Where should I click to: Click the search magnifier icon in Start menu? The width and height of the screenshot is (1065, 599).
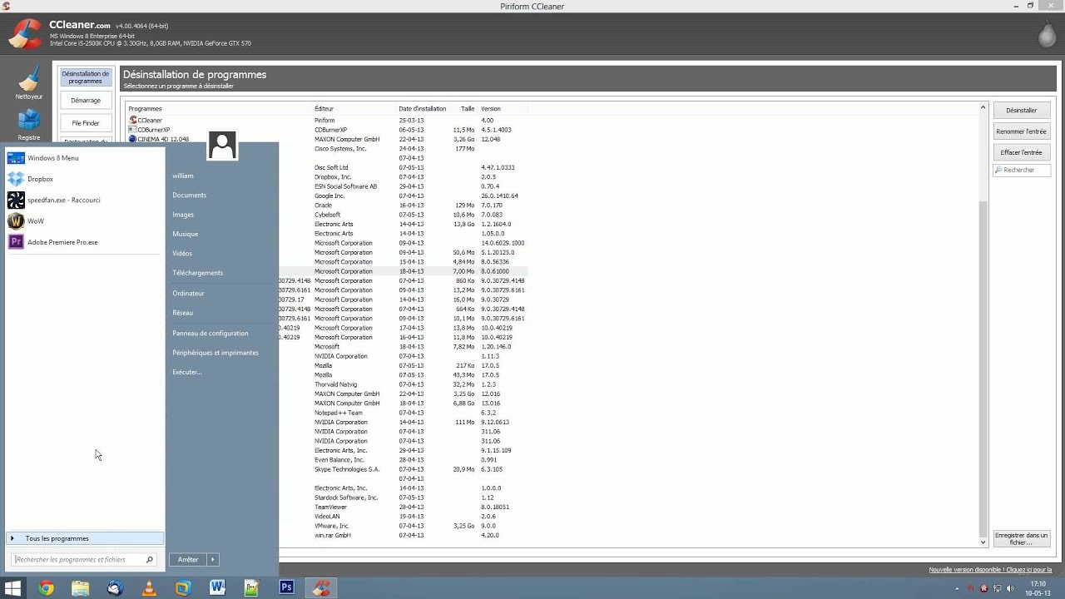click(x=150, y=560)
